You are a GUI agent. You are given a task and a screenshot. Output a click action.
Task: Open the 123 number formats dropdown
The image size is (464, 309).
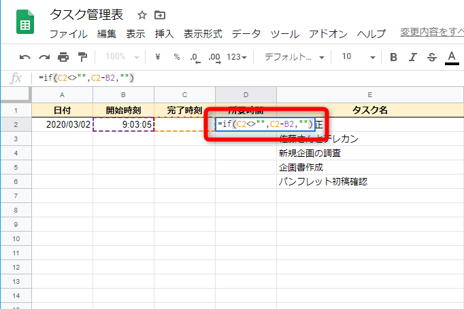pos(237,57)
